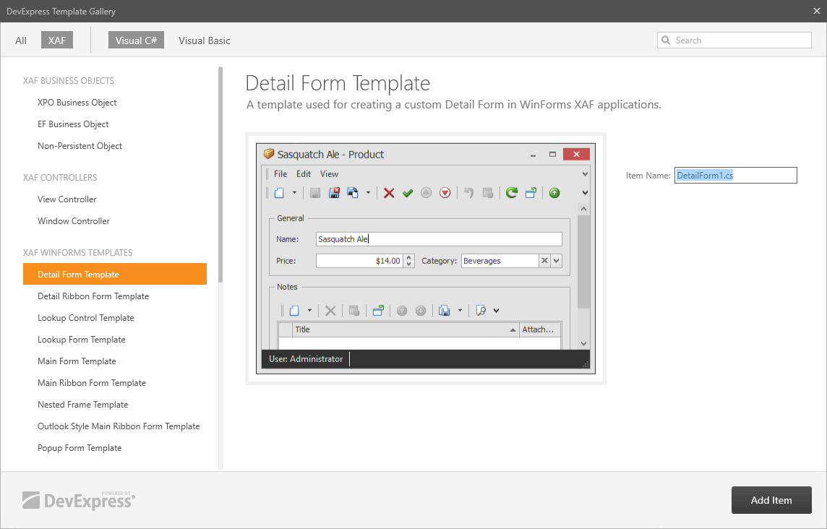This screenshot has width=827, height=529.
Task: Click the search magnifier icon
Action: [x=666, y=40]
